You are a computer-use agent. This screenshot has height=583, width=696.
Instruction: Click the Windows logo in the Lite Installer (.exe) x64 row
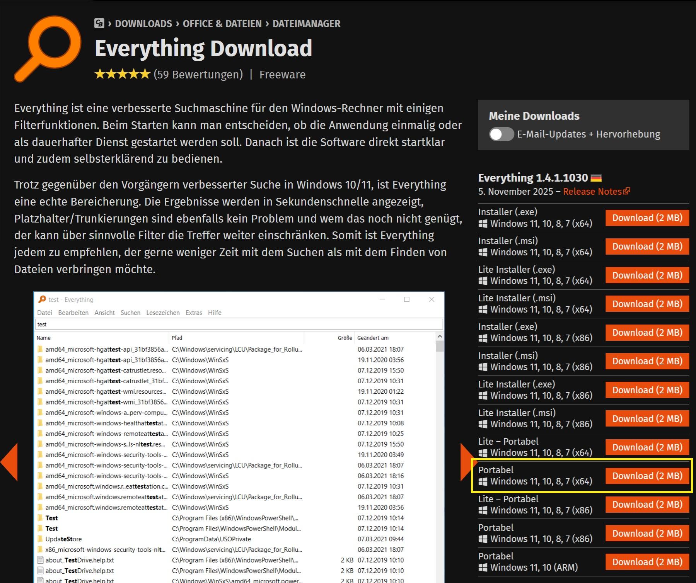[483, 281]
